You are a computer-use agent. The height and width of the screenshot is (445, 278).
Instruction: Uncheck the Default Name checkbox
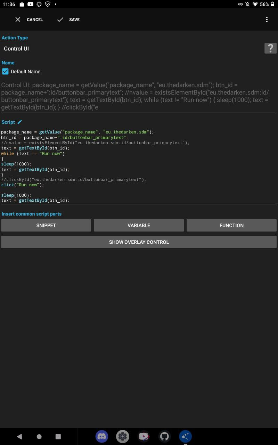click(x=5, y=71)
